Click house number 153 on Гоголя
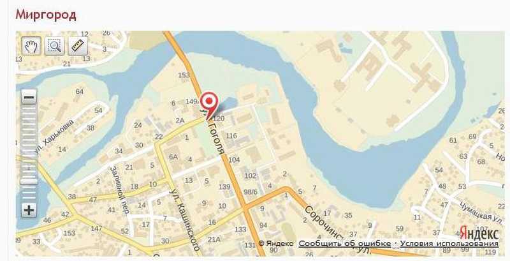 (x=184, y=75)
